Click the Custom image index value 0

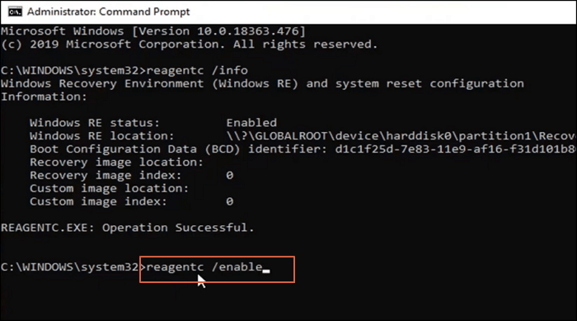point(230,201)
